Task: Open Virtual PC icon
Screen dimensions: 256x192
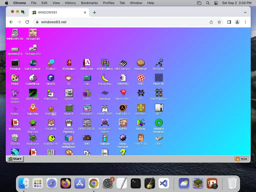Action: tap(87, 110)
